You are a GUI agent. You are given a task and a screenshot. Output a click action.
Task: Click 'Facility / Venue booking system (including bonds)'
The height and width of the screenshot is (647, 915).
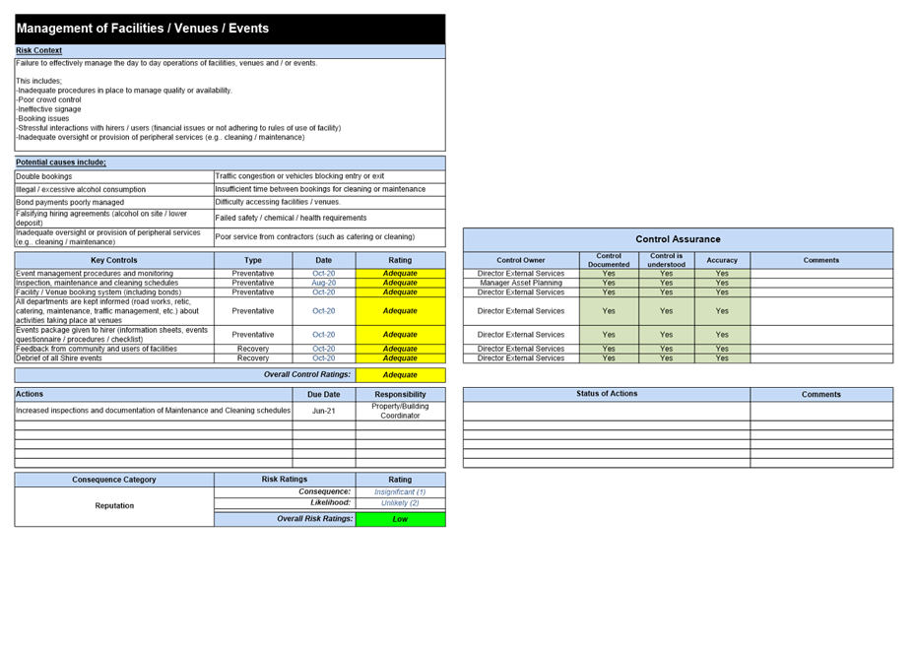coord(114,292)
